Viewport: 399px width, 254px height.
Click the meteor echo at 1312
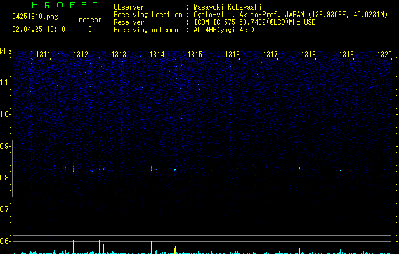74,170
